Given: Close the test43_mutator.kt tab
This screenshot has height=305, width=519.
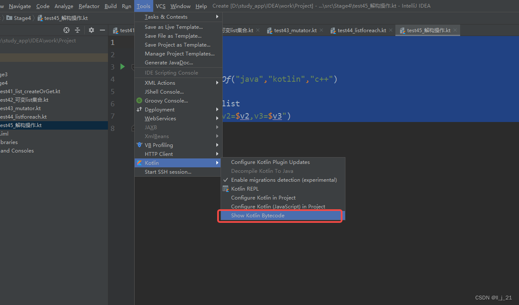Looking at the screenshot, I should coord(321,30).
